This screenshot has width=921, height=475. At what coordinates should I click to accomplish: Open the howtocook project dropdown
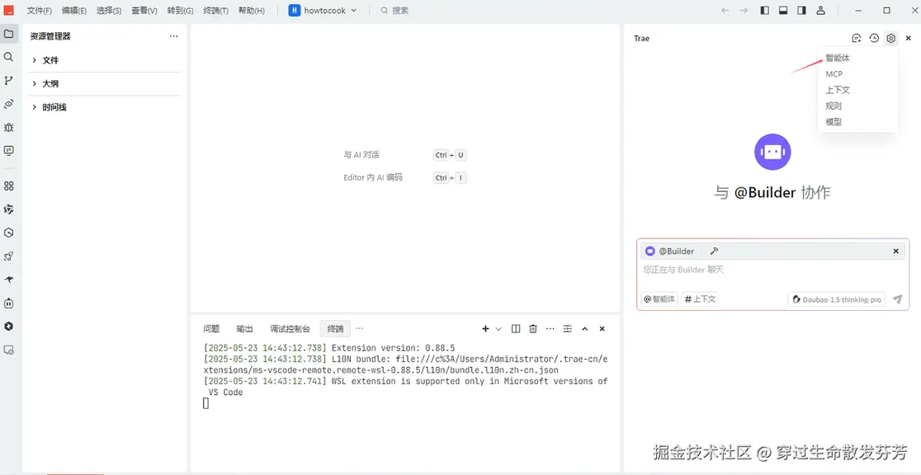[323, 11]
